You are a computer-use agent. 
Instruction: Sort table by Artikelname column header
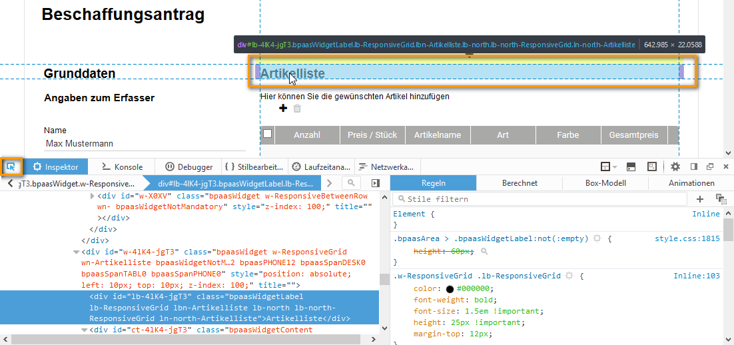pos(438,135)
